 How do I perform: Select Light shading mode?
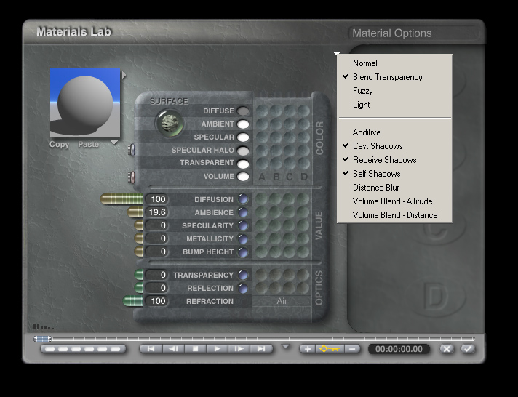[395, 105]
